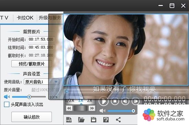Step to the previous frame
The image size is (189, 125).
point(125,101)
